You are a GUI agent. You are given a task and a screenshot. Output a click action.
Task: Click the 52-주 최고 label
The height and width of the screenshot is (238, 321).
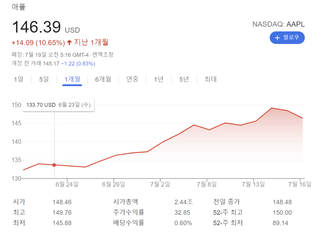tap(228, 212)
